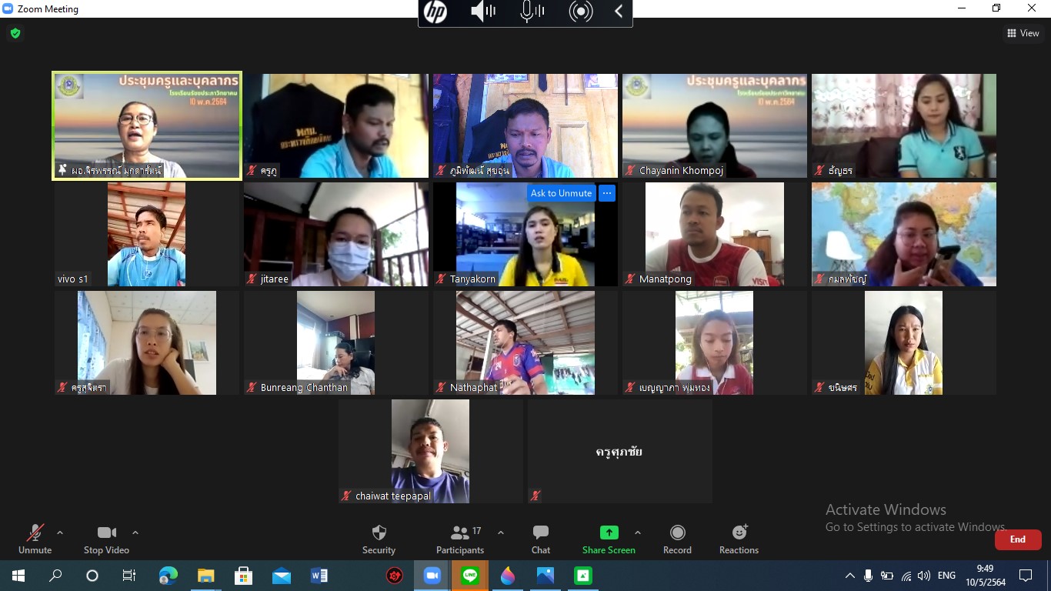Open the Reactions emoji menu

tap(739, 539)
